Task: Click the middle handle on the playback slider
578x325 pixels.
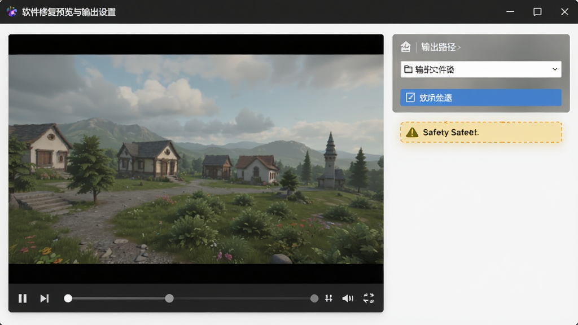Action: tap(169, 298)
